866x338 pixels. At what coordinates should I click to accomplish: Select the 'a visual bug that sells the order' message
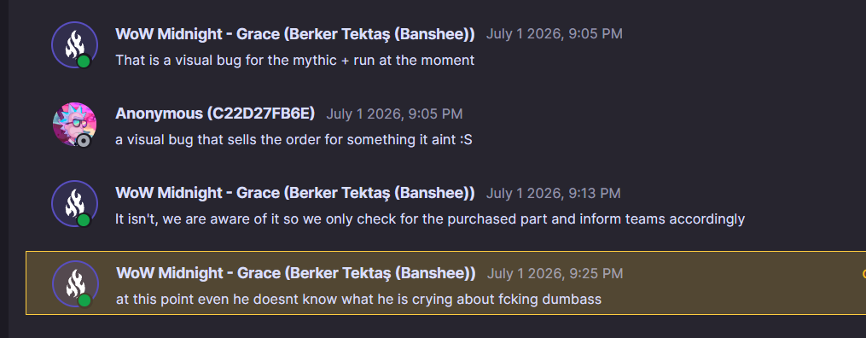pyautogui.click(x=294, y=140)
